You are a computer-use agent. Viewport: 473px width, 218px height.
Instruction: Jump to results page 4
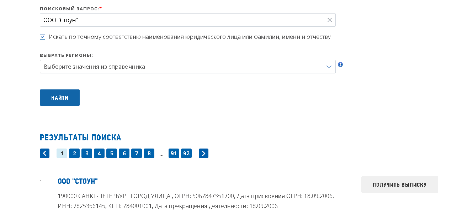tap(99, 154)
